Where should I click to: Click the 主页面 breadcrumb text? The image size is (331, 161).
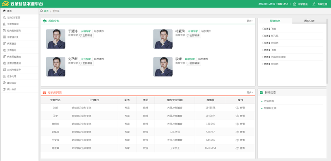56,11
